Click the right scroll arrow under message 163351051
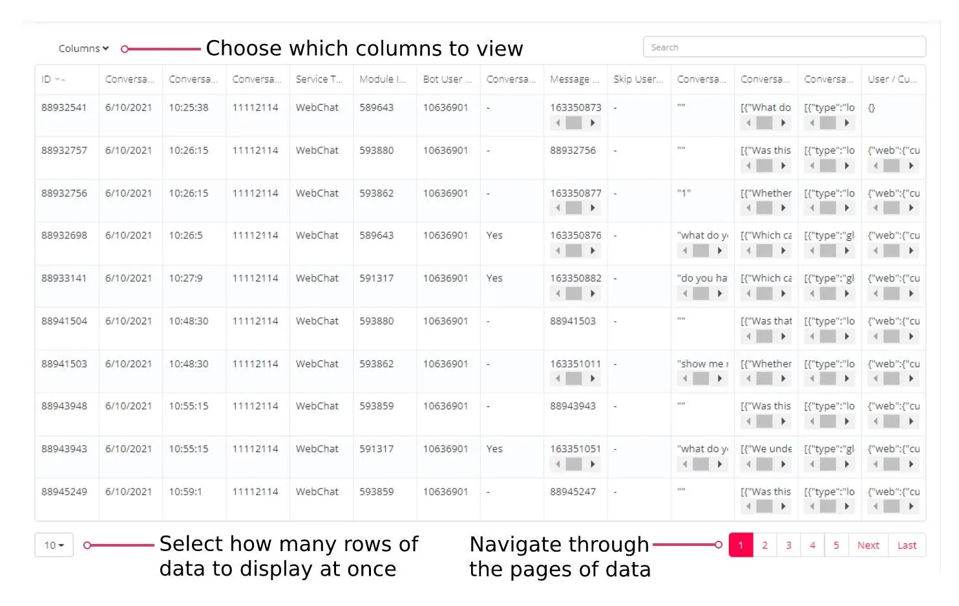Image resolution: width=959 pixels, height=606 pixels. (592, 464)
